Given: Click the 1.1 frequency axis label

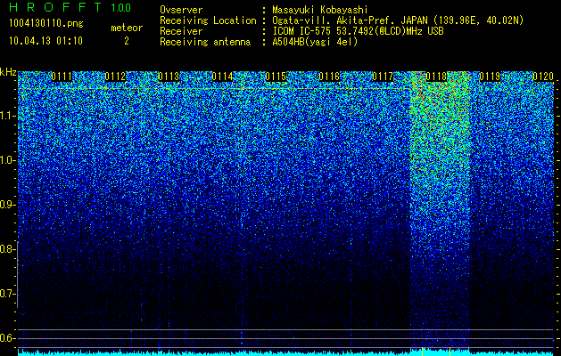Looking at the screenshot, I should [x=7, y=116].
